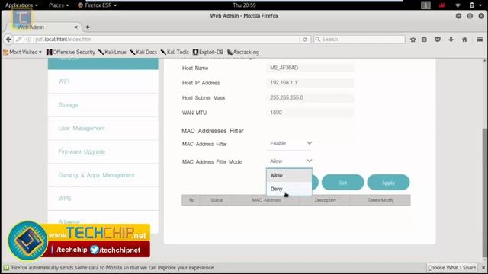The image size is (488, 274).
Task: Open the Offensive Security bookmark
Action: pyautogui.click(x=71, y=53)
